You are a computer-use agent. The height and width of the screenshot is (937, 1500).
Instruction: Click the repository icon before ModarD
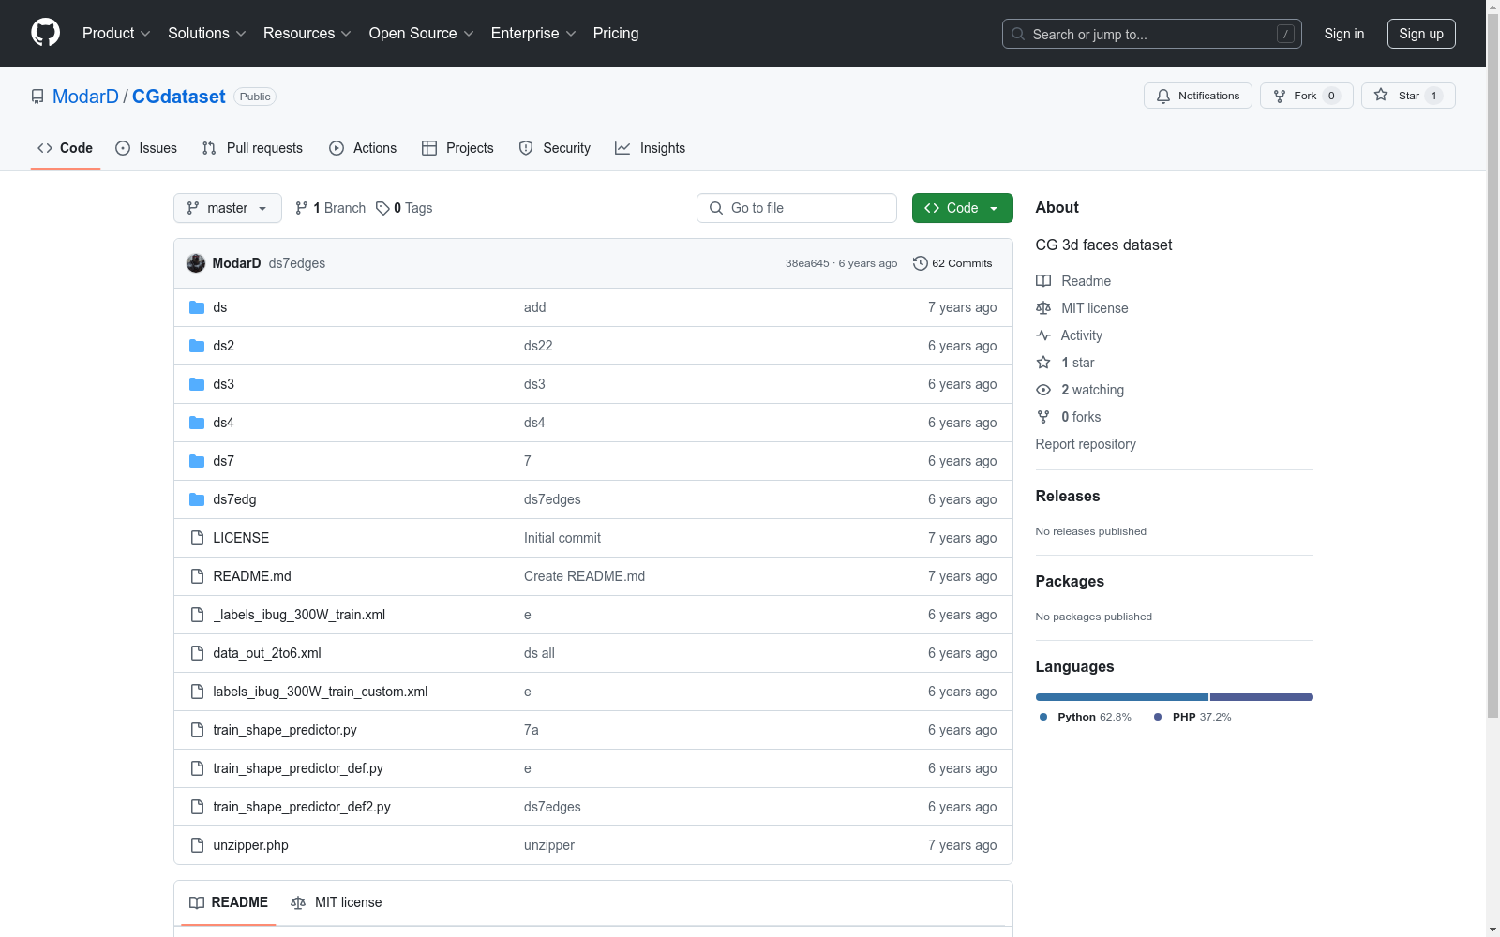coord(37,97)
